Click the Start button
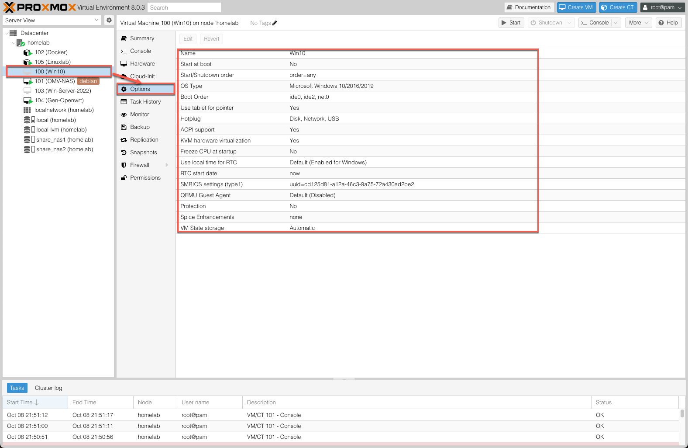Viewport: 688px width, 448px height. pyautogui.click(x=511, y=23)
